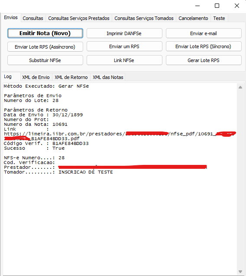Click Enviar um RPS button
This screenshot has width=246, height=276.
tap(124, 46)
